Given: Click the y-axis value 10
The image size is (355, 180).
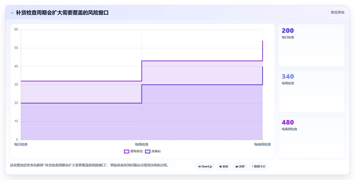Looking at the screenshot, I should tap(16, 121).
